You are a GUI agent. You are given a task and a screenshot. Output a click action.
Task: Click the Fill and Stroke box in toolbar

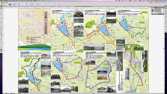(x=1, y=49)
